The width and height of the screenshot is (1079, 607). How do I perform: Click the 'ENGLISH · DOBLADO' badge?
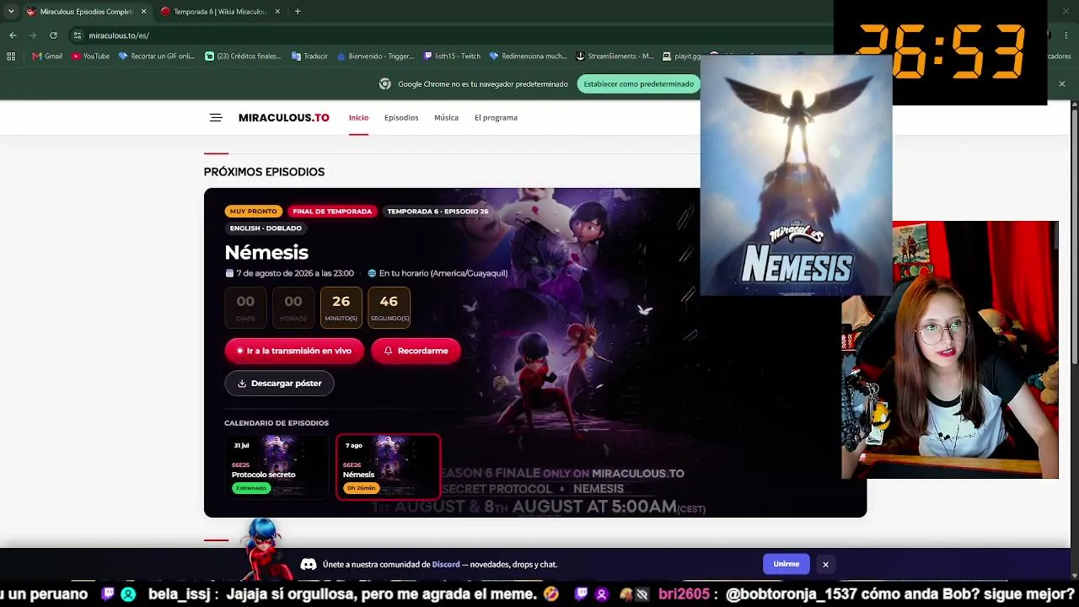pos(266,228)
